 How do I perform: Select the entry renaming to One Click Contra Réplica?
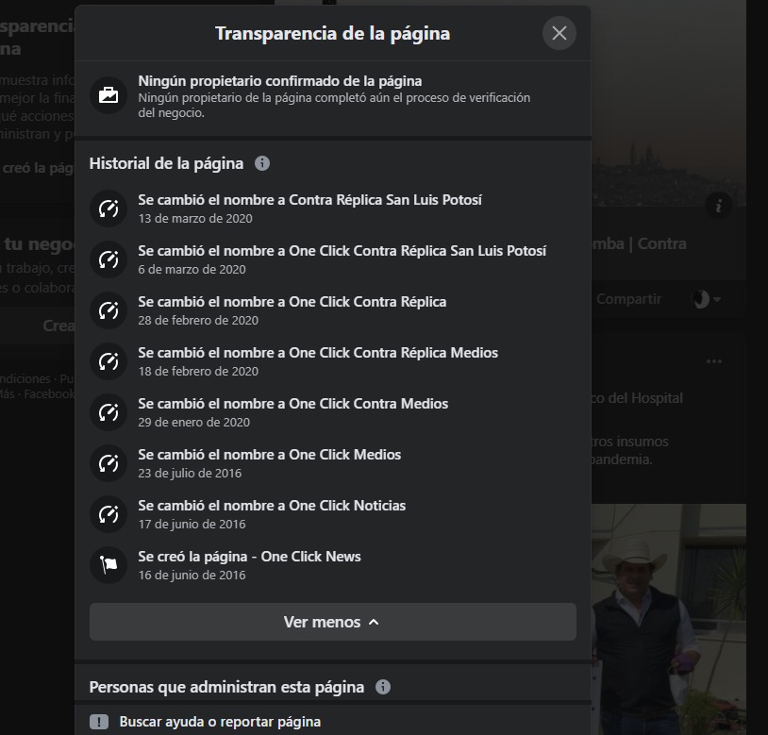click(x=292, y=302)
